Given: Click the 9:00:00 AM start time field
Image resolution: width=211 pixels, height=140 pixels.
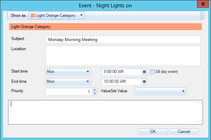Looking at the screenshot, I should (122, 72).
